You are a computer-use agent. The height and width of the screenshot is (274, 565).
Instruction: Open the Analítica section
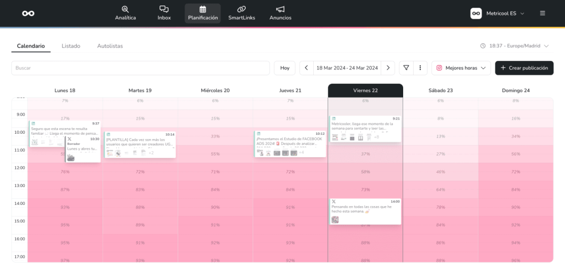(125, 13)
